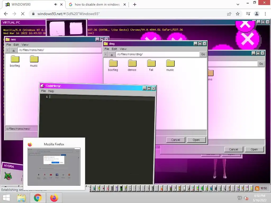
Task: Open the muted volume tray icon
Action: point(246,198)
